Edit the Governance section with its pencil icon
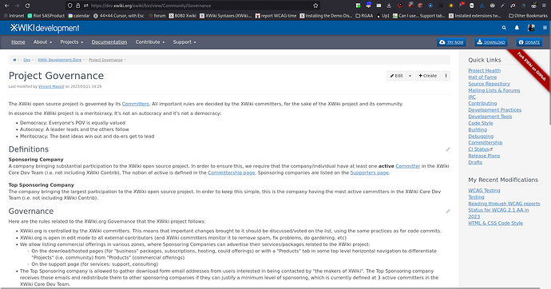The height and width of the screenshot is (289, 551). tap(448, 212)
